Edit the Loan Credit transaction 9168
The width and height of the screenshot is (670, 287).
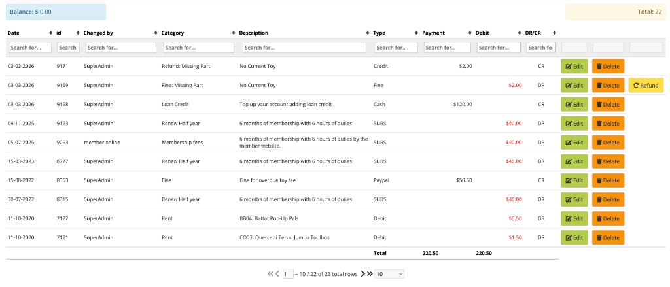click(x=574, y=104)
